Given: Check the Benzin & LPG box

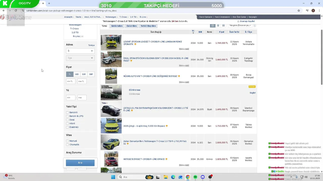Looking at the screenshot, I should 67,116.
